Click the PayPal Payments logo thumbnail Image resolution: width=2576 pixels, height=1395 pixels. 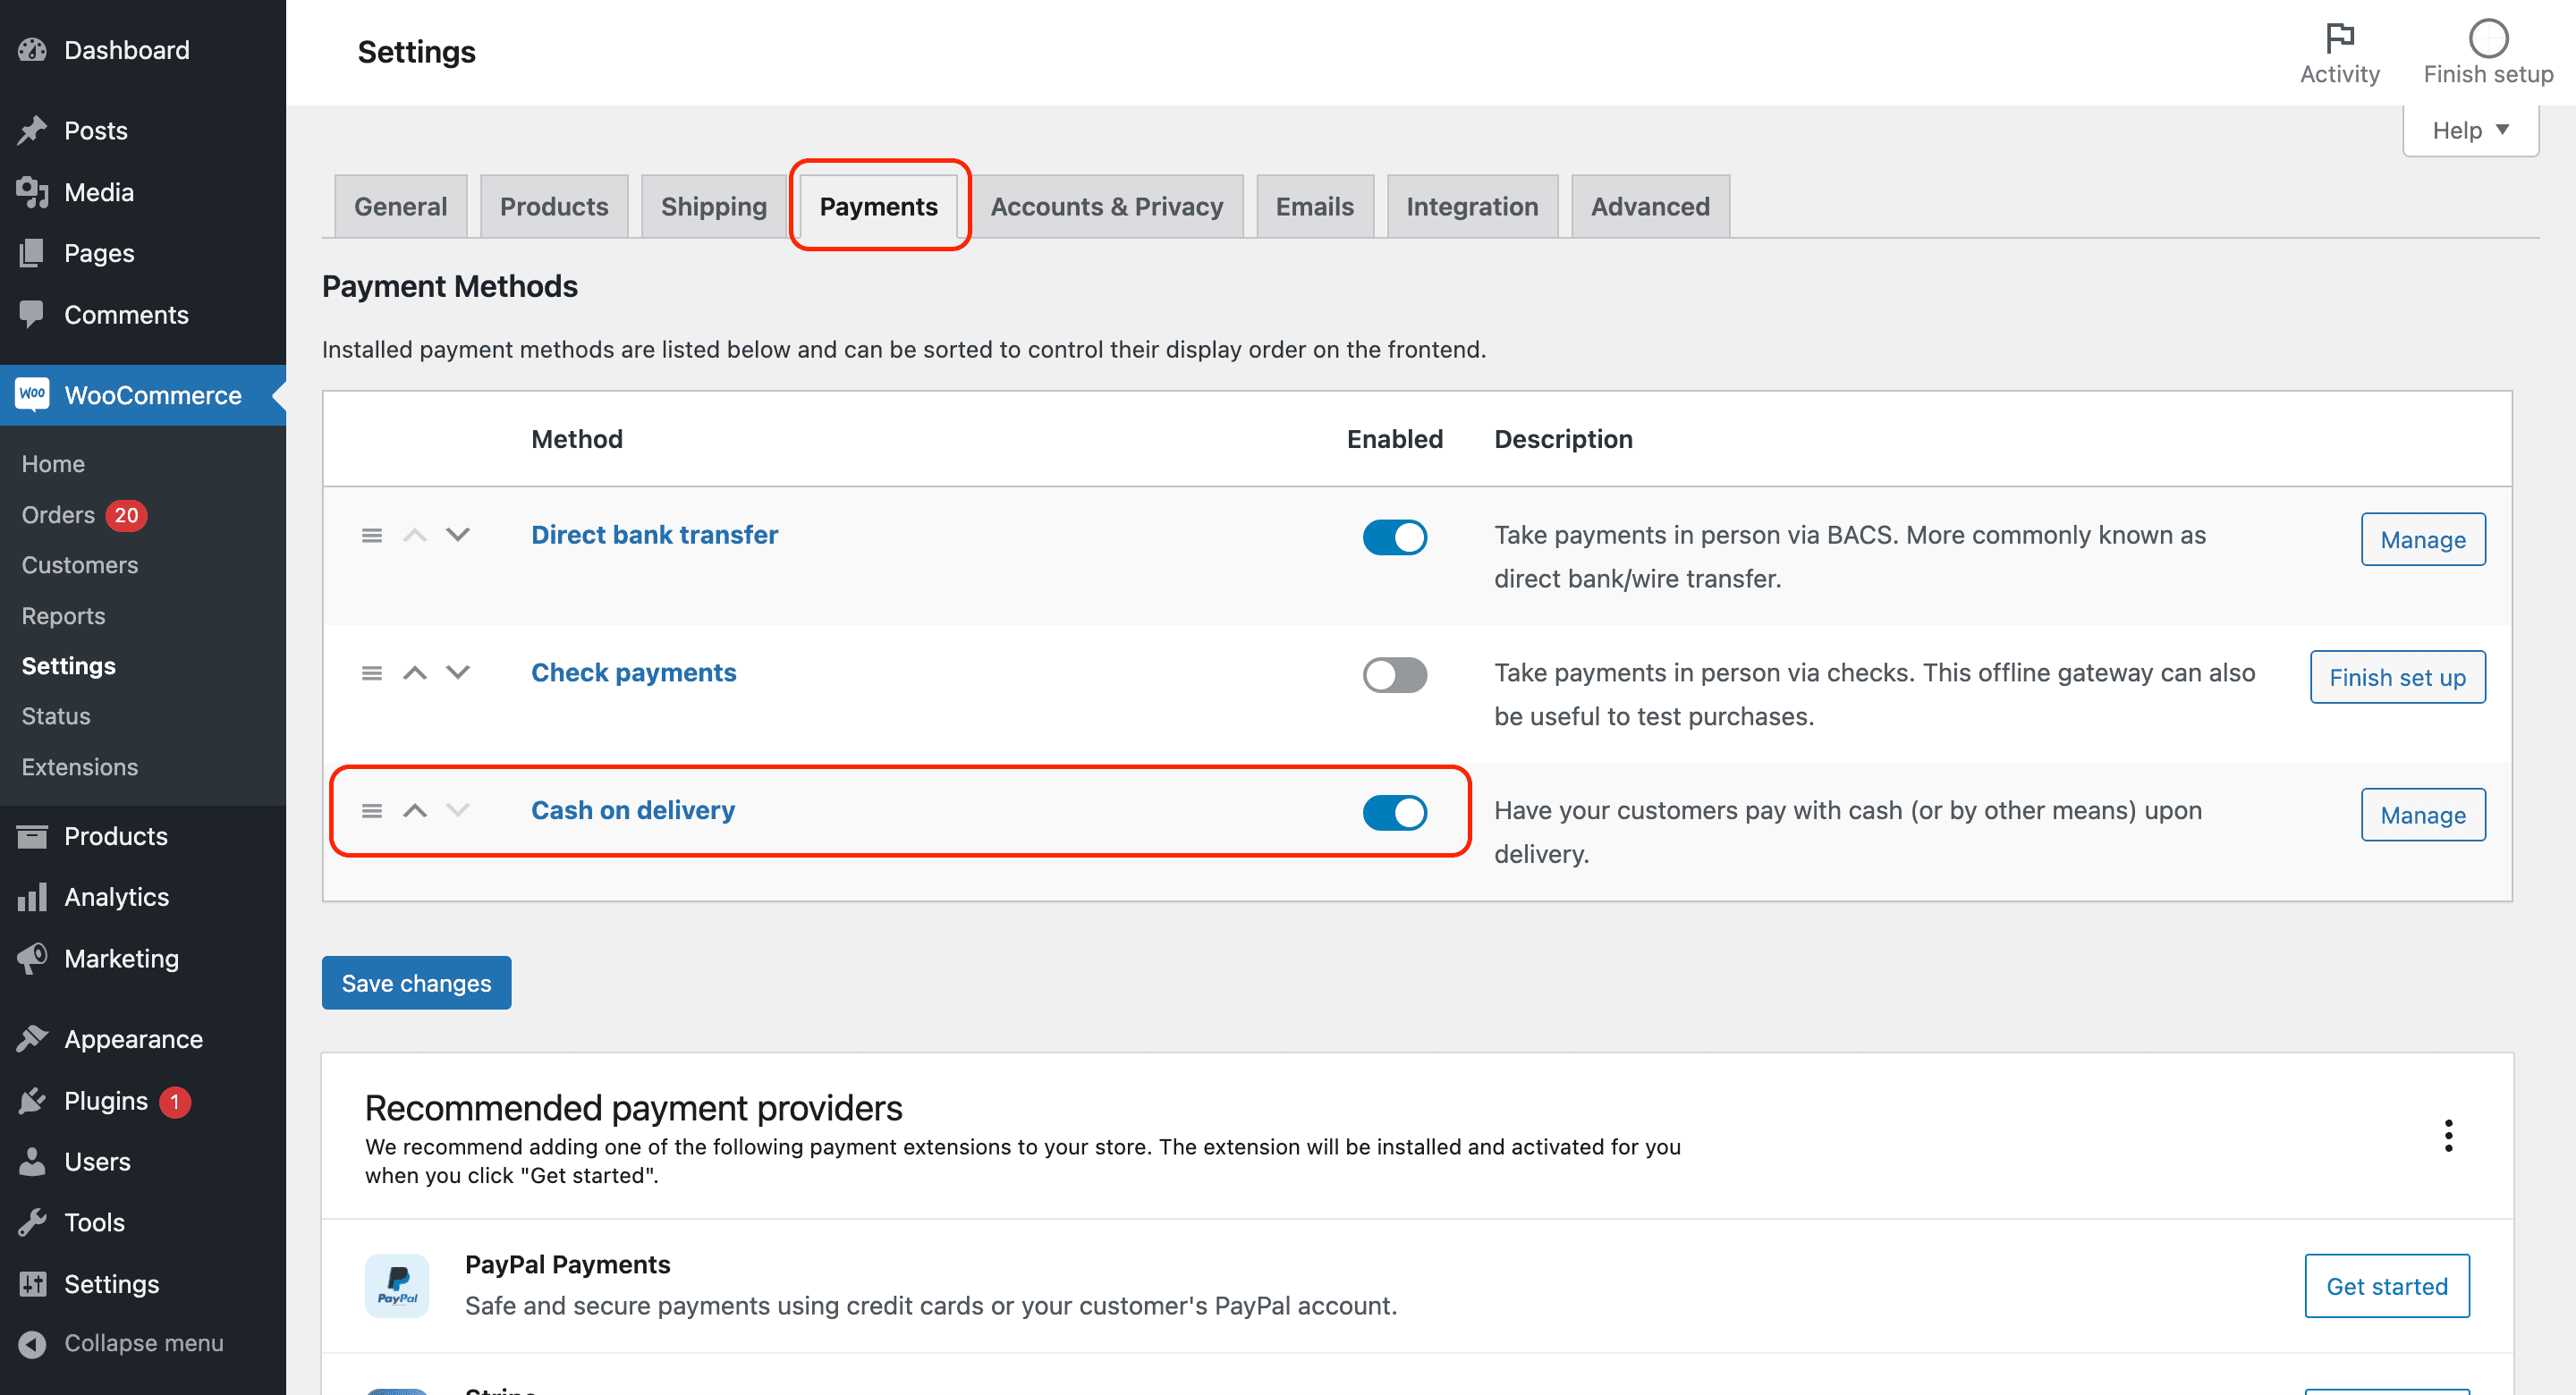(x=397, y=1286)
